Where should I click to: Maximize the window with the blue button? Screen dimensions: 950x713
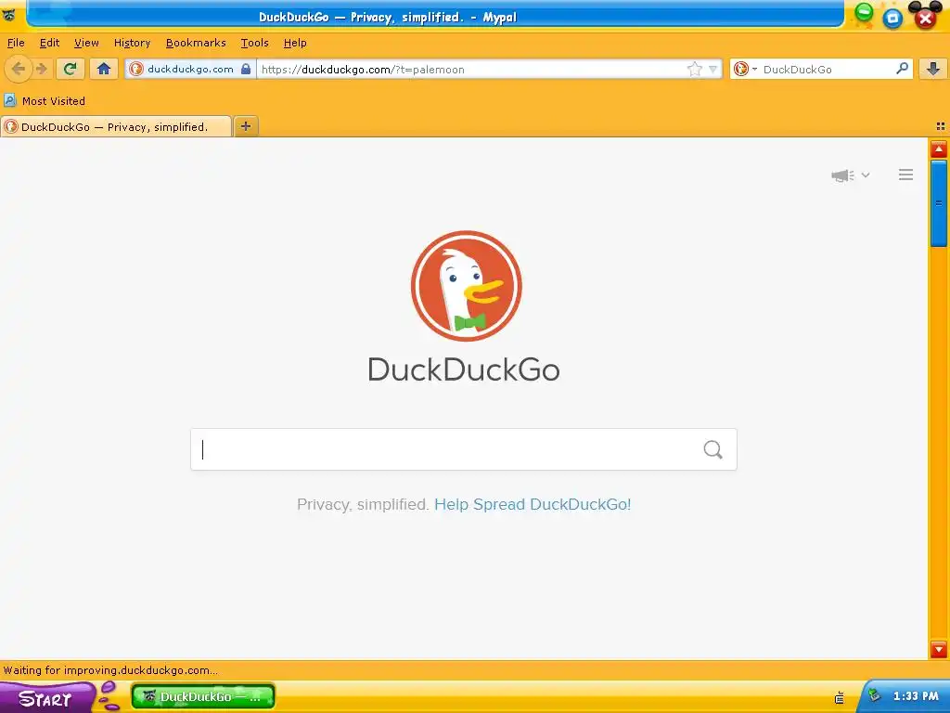click(x=892, y=19)
